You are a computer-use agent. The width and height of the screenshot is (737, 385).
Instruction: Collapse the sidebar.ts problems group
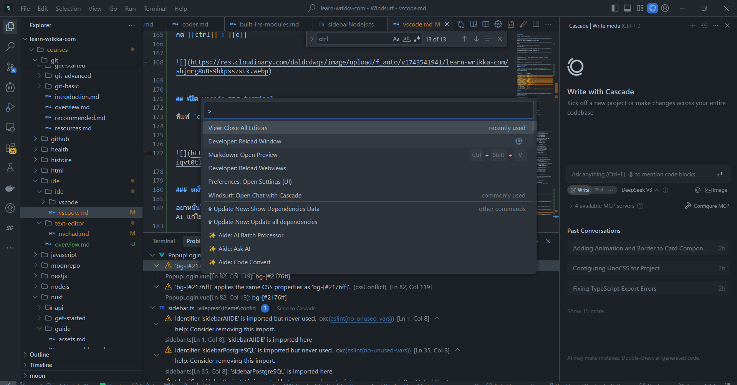coord(153,308)
